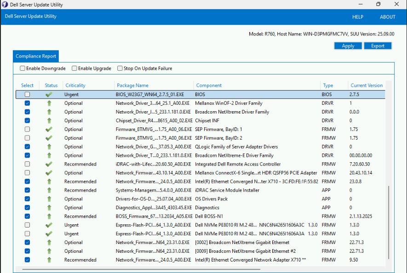Click the Diagnostics_Appl package name cell
The height and width of the screenshot is (273, 407).
click(154, 208)
